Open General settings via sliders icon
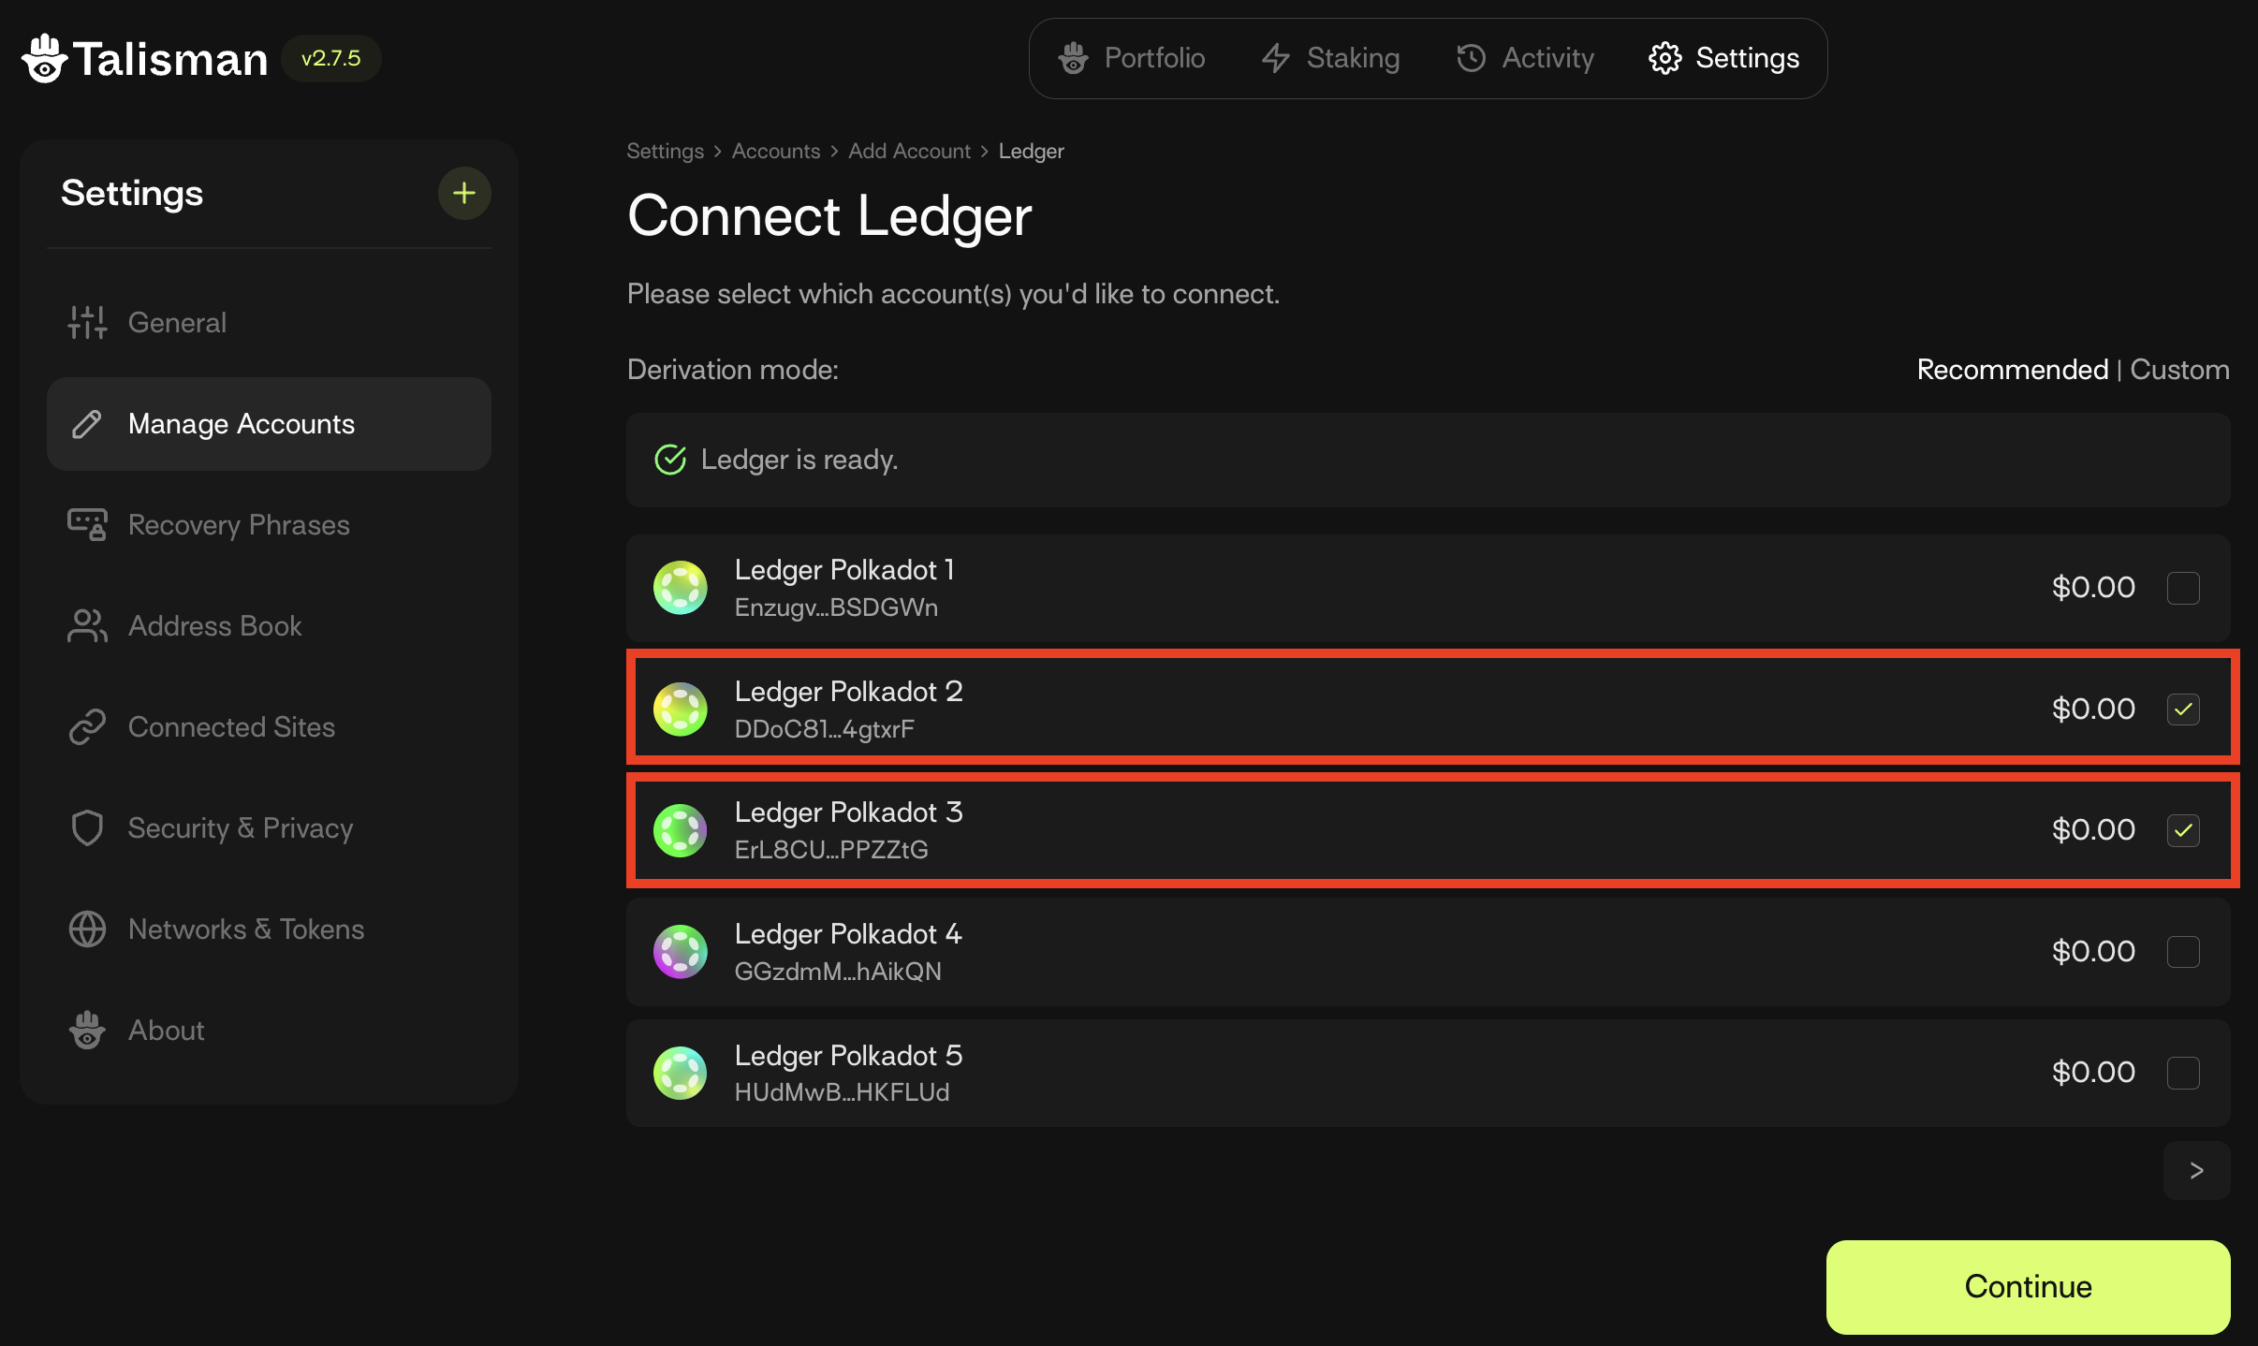This screenshot has height=1346, width=2258. pos(87,323)
